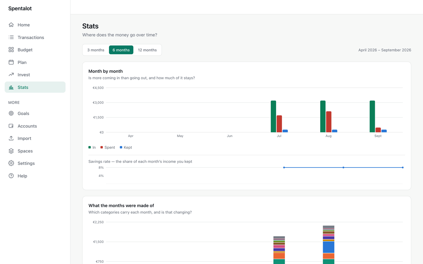Go to Transactions page
The height and width of the screenshot is (264, 423).
(x=35, y=37)
